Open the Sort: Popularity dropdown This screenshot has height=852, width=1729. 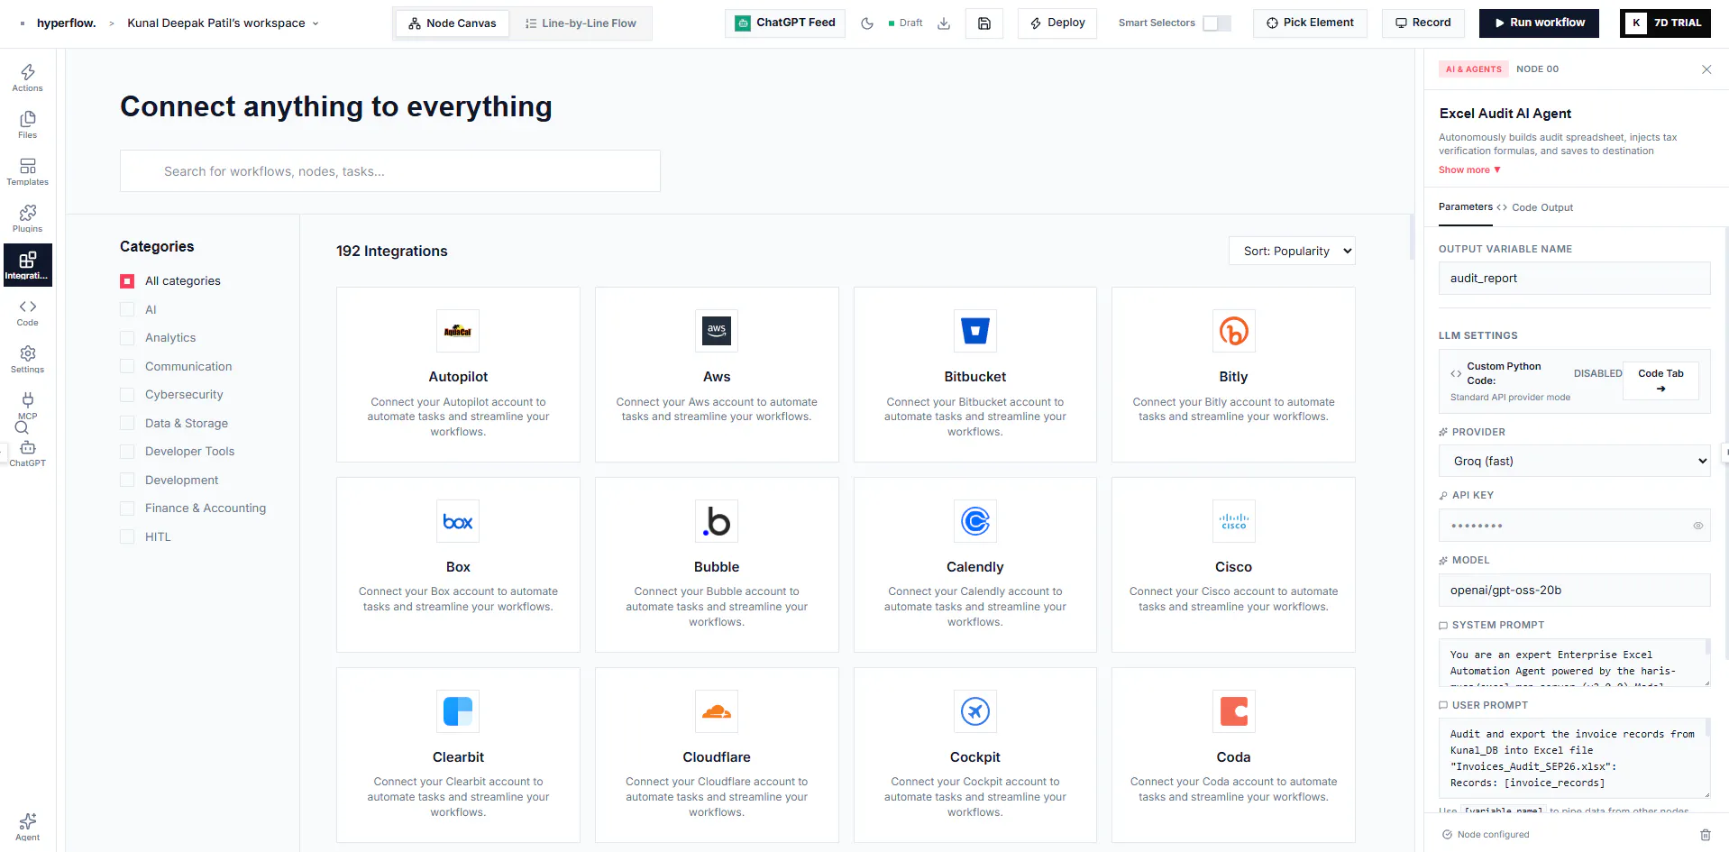(1292, 251)
